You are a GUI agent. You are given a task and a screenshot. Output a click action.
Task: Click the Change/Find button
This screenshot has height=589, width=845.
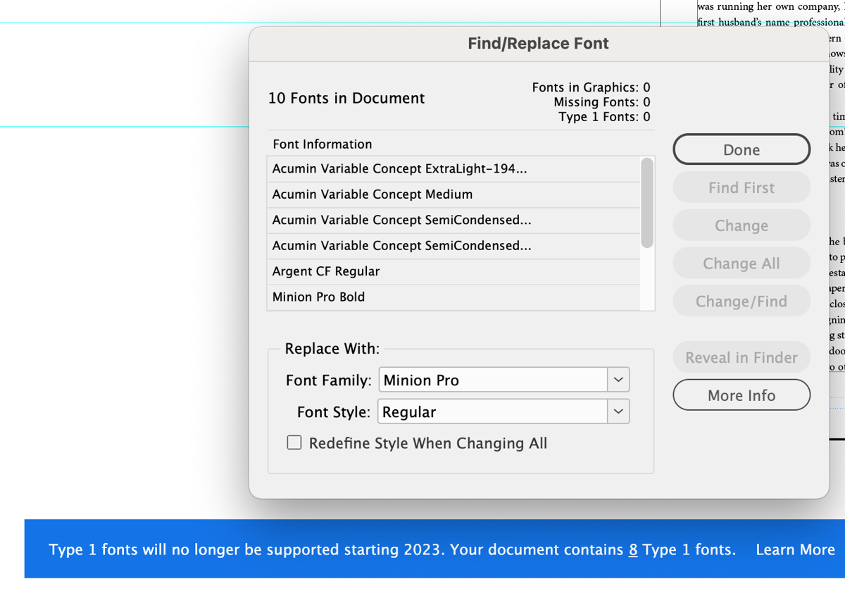pyautogui.click(x=741, y=302)
